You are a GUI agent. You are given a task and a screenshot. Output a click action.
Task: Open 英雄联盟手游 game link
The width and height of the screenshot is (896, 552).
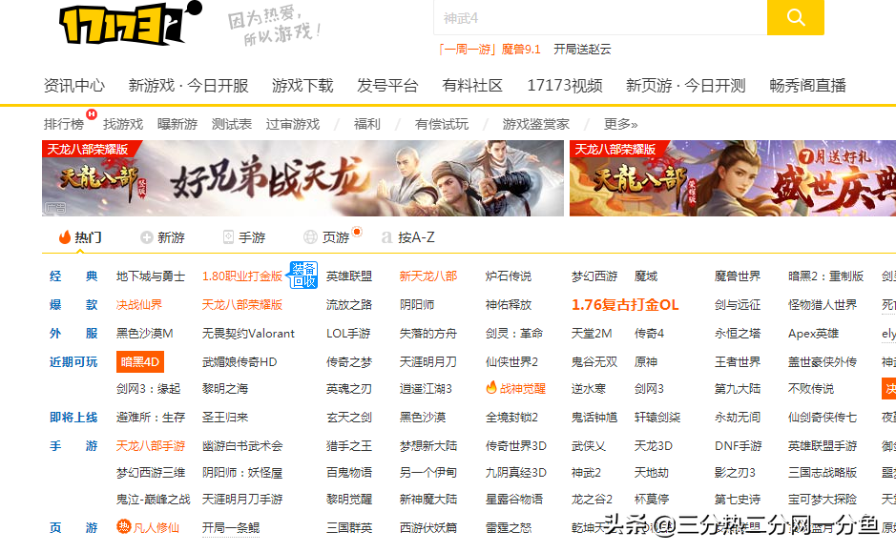(x=823, y=446)
